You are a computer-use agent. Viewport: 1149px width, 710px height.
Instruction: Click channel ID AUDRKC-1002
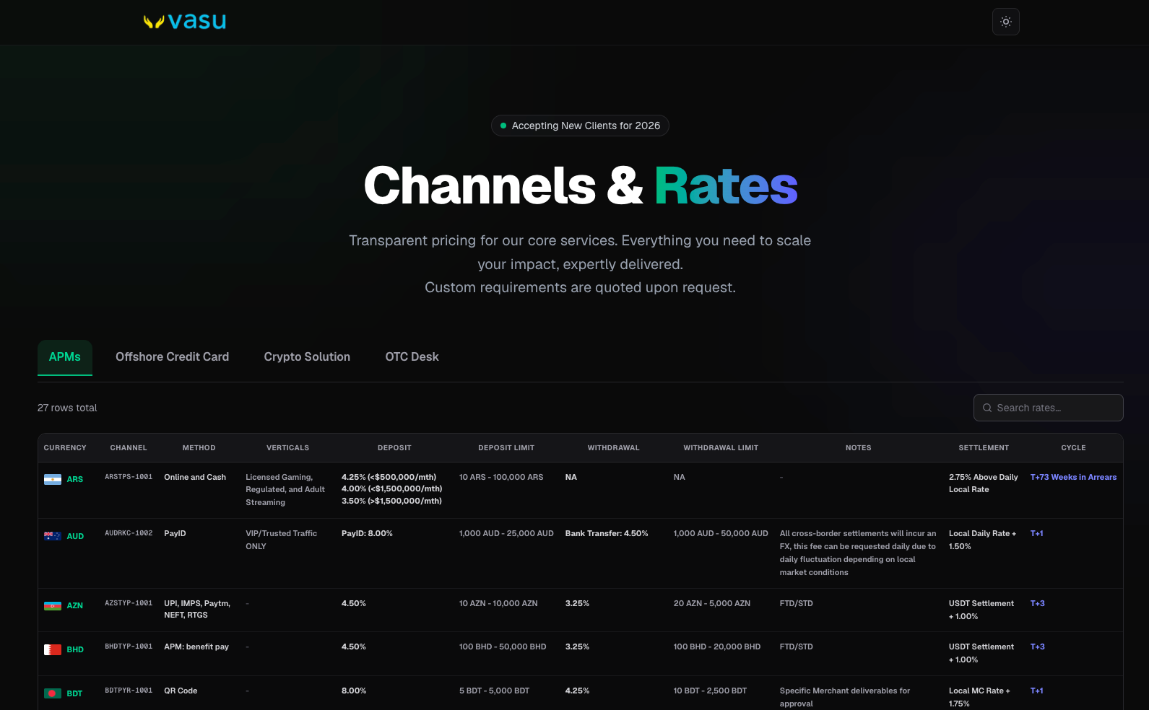(129, 533)
